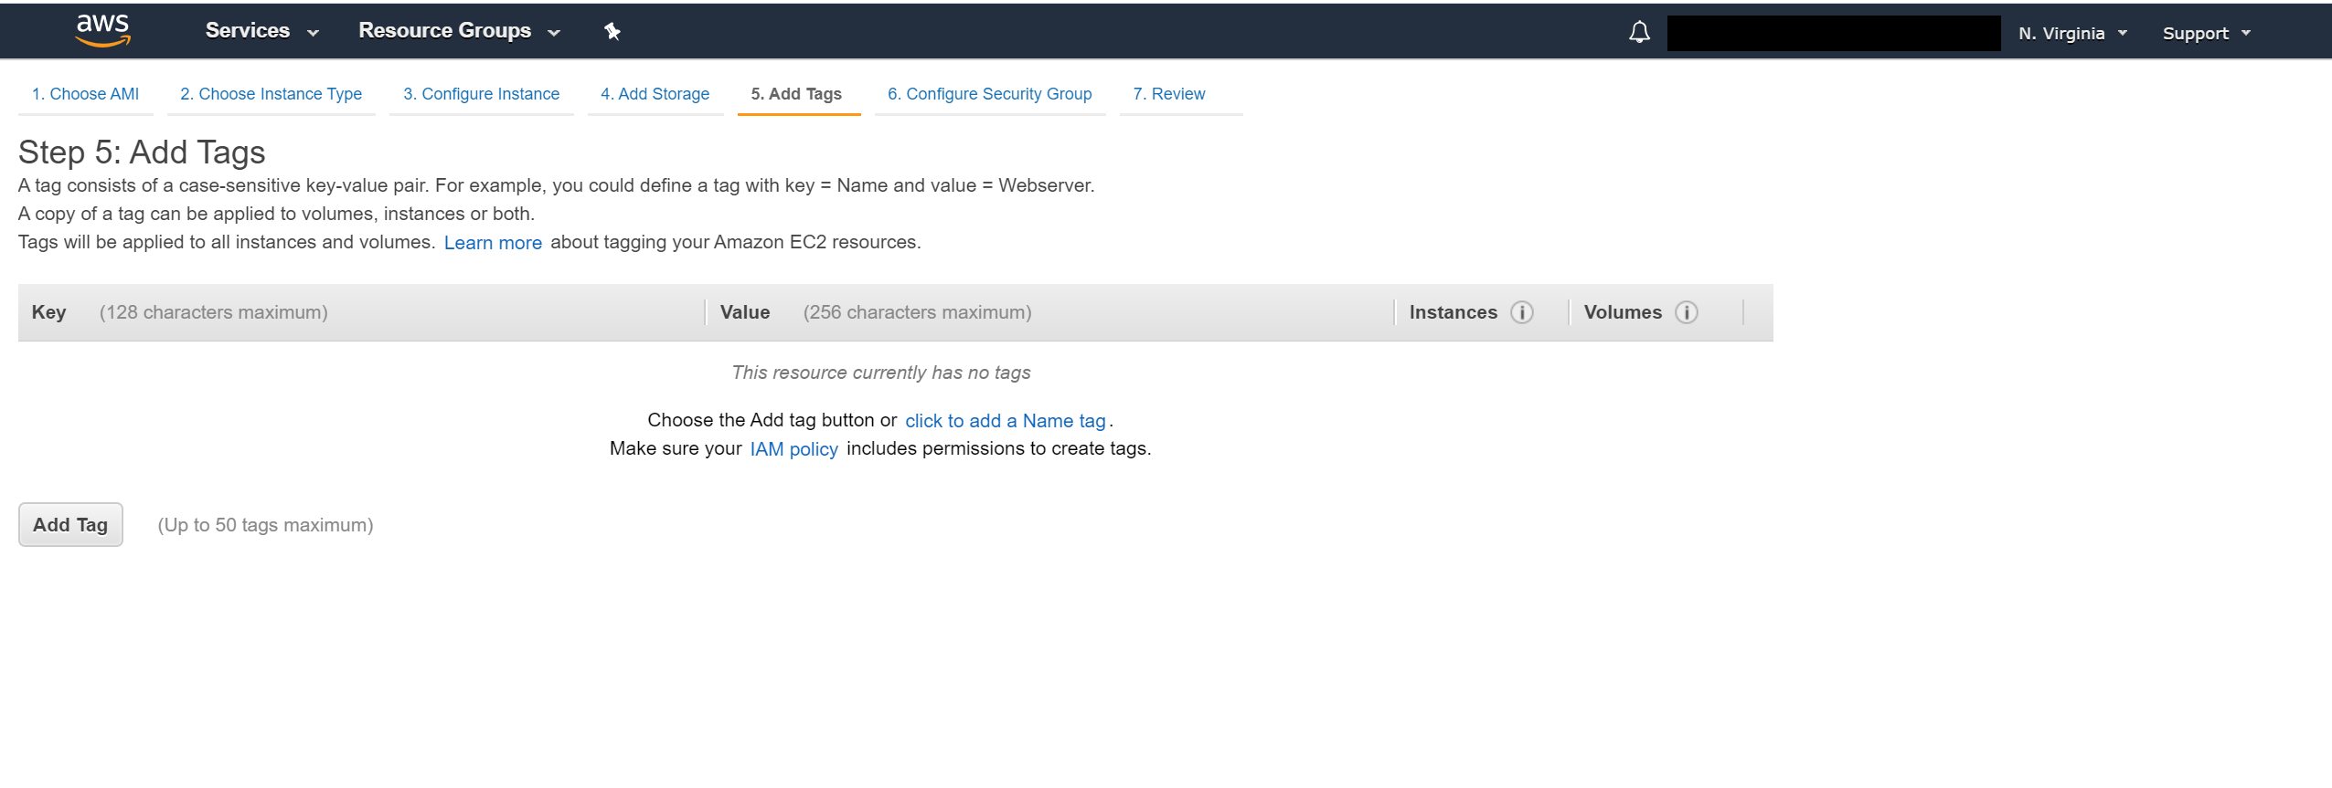The height and width of the screenshot is (788, 2332).
Task: Click the Add Tag button
Action: (70, 525)
